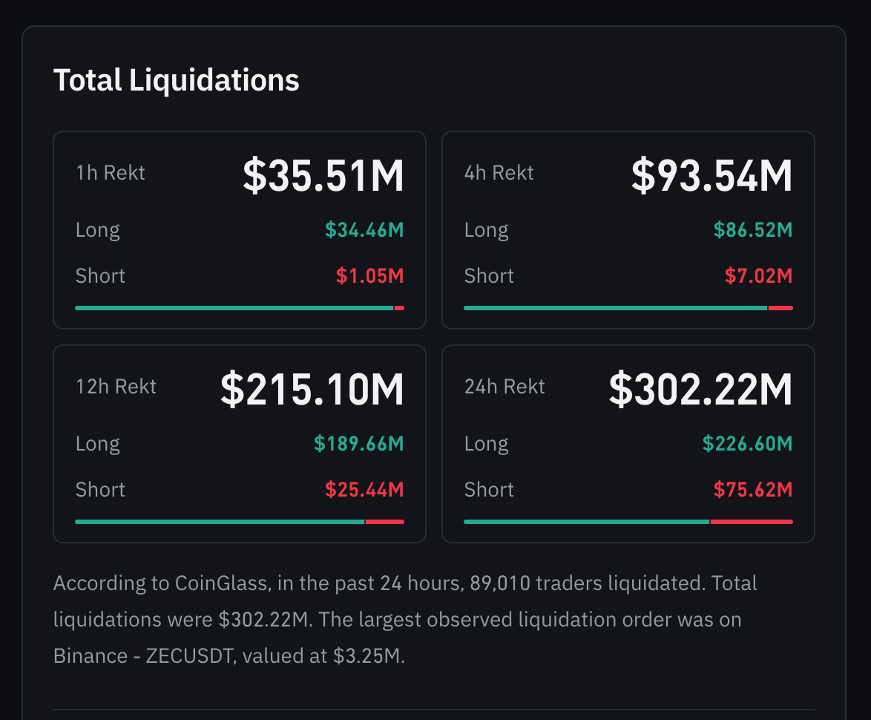Click the $93.54M total value
871x720 pixels.
pyautogui.click(x=711, y=176)
